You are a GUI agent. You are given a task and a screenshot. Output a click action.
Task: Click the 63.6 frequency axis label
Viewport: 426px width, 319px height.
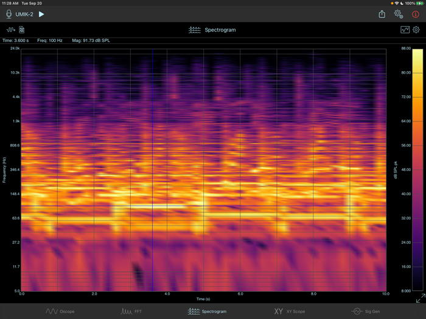pyautogui.click(x=16, y=218)
